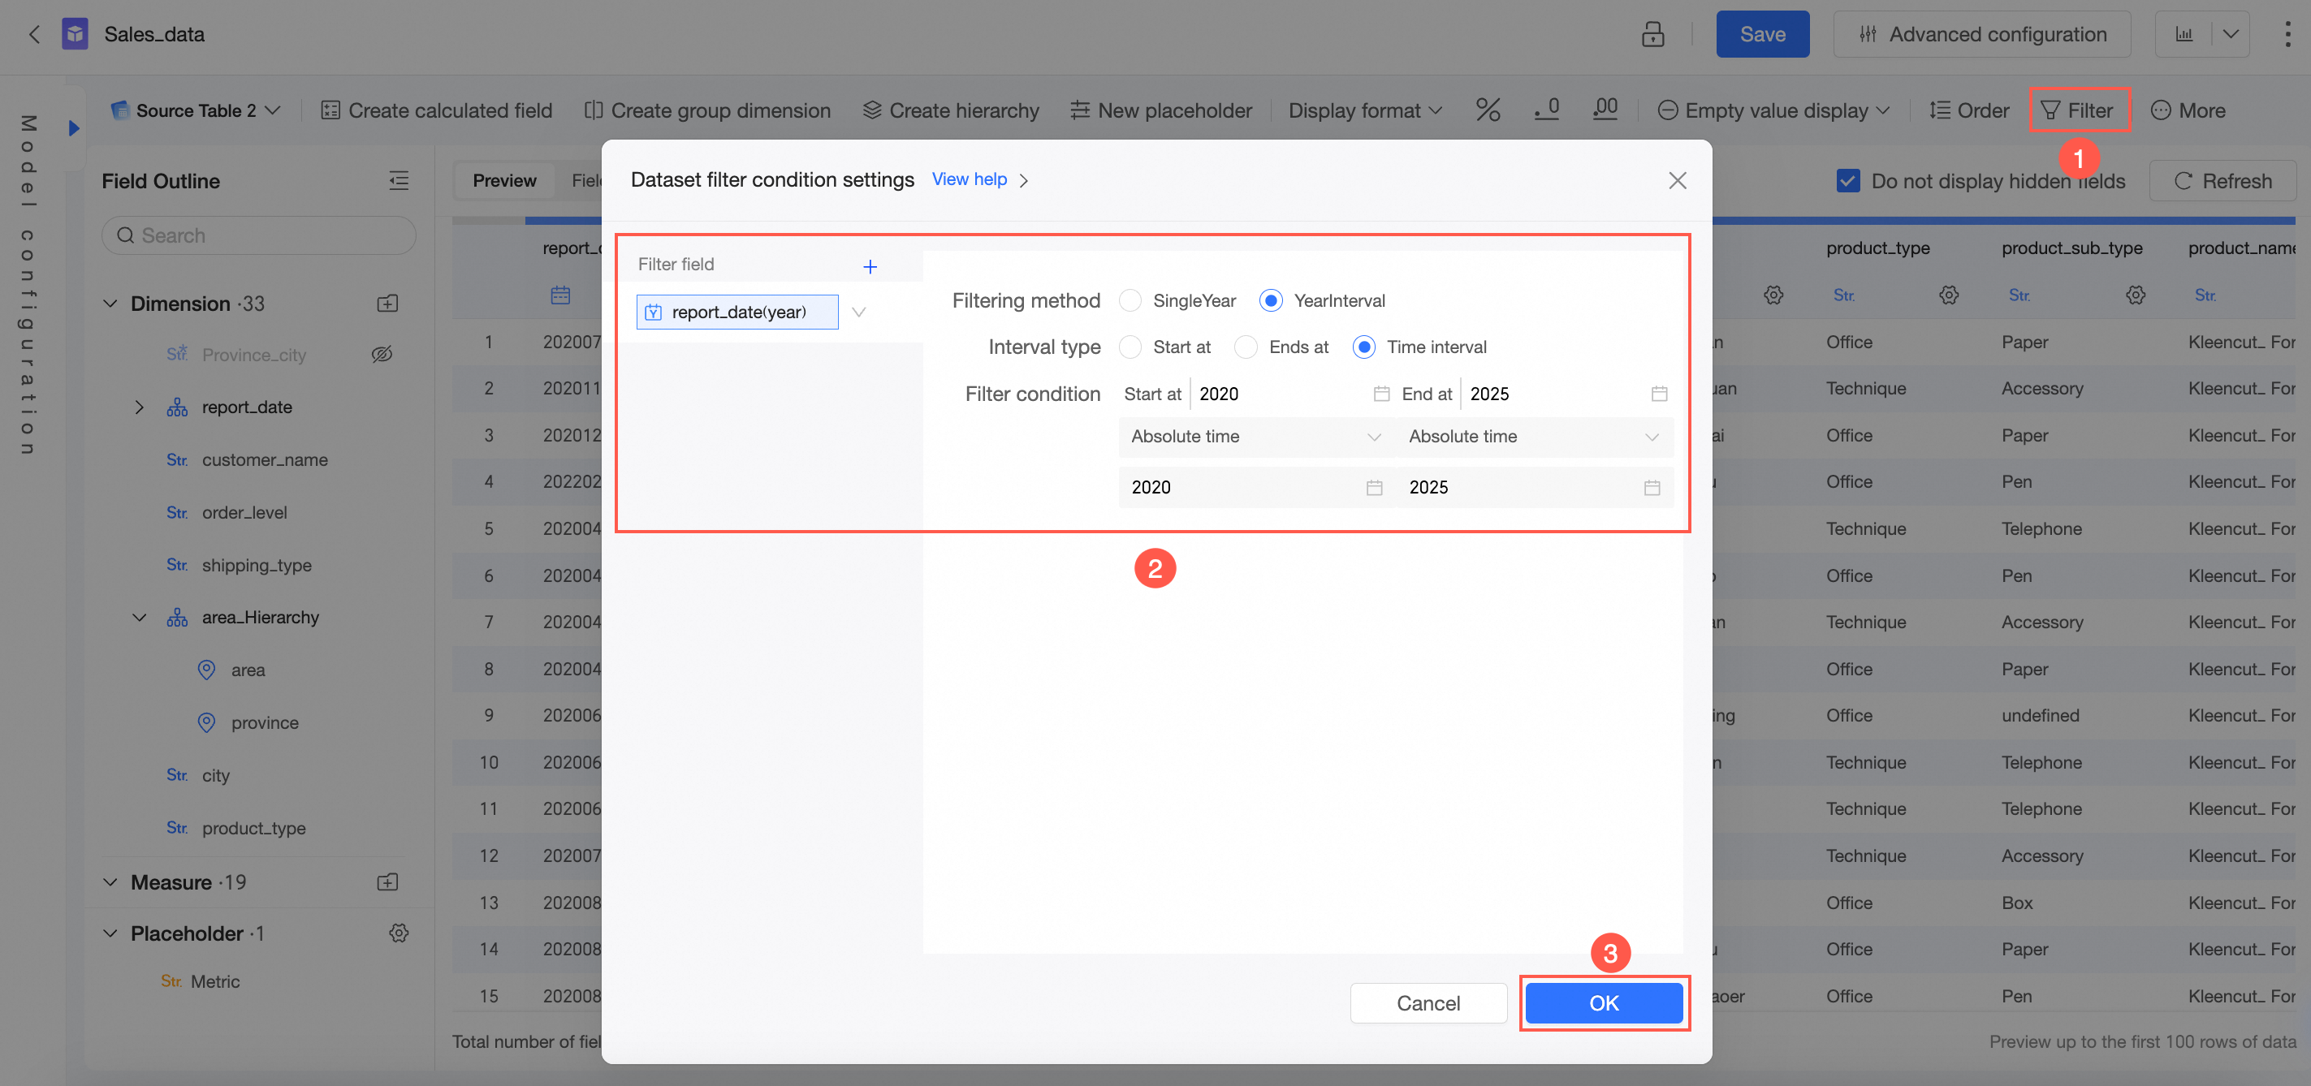This screenshot has height=1086, width=2311.
Task: Open the Start at 2020 calendar icon
Action: point(1380,394)
